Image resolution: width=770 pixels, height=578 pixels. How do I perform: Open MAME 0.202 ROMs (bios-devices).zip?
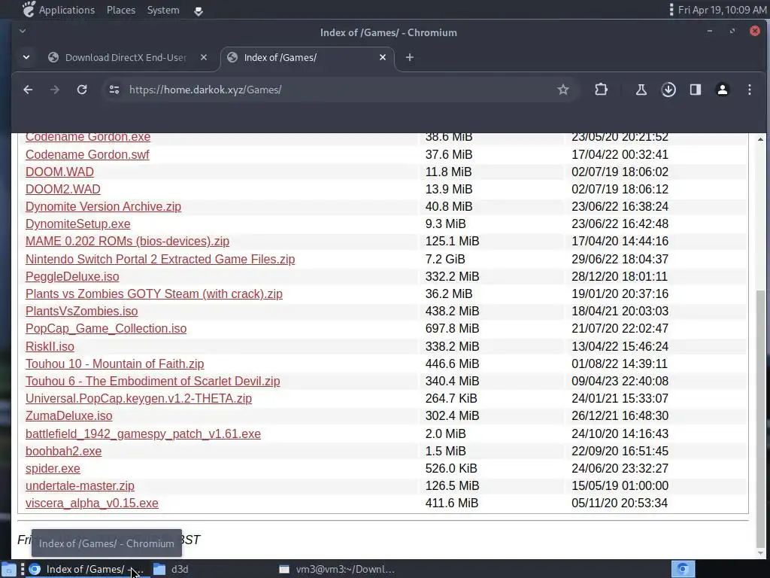tap(127, 241)
